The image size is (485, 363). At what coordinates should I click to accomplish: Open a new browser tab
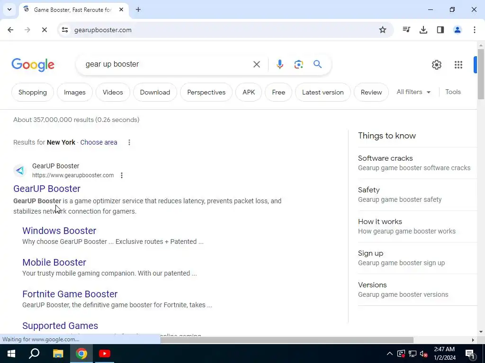tap(138, 9)
